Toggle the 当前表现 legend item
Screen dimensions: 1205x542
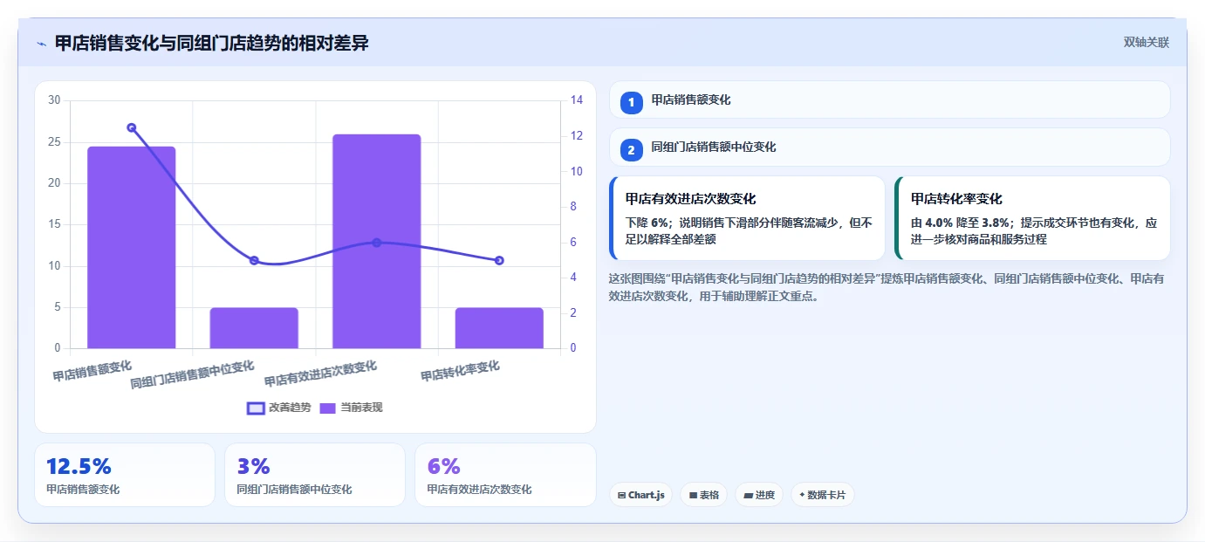351,408
